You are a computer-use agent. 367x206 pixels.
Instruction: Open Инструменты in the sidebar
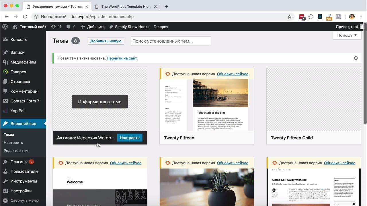click(x=23, y=181)
